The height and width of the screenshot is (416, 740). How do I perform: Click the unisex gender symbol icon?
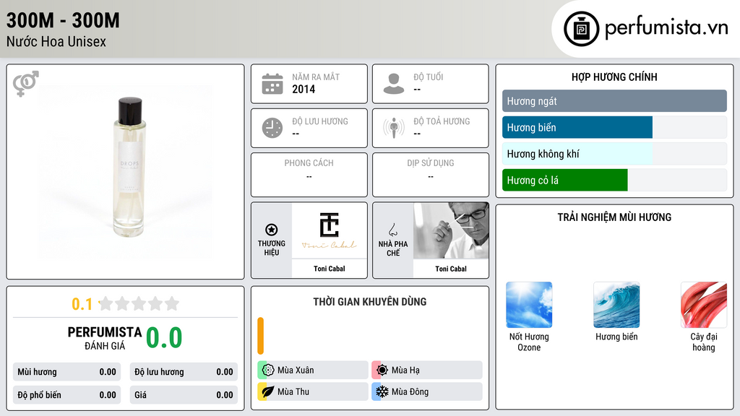pyautogui.click(x=25, y=84)
